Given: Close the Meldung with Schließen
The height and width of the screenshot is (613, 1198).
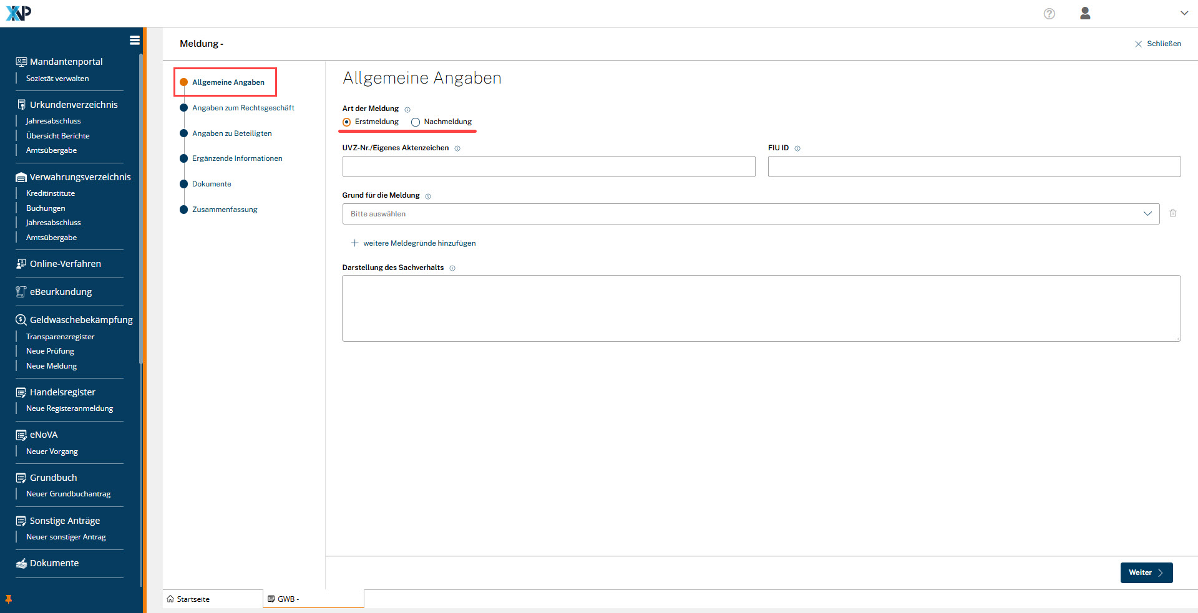Looking at the screenshot, I should pyautogui.click(x=1157, y=44).
